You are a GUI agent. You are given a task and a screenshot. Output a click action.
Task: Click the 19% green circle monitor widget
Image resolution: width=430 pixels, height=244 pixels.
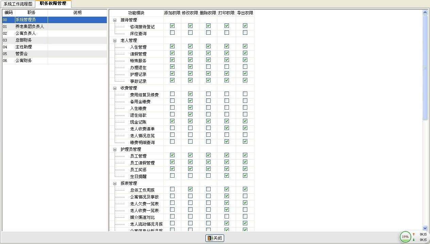point(405,237)
